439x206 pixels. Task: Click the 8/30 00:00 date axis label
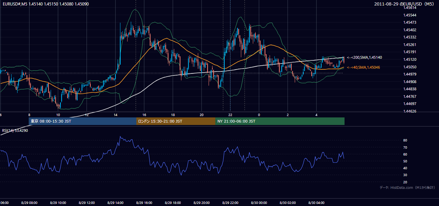pos(259,203)
